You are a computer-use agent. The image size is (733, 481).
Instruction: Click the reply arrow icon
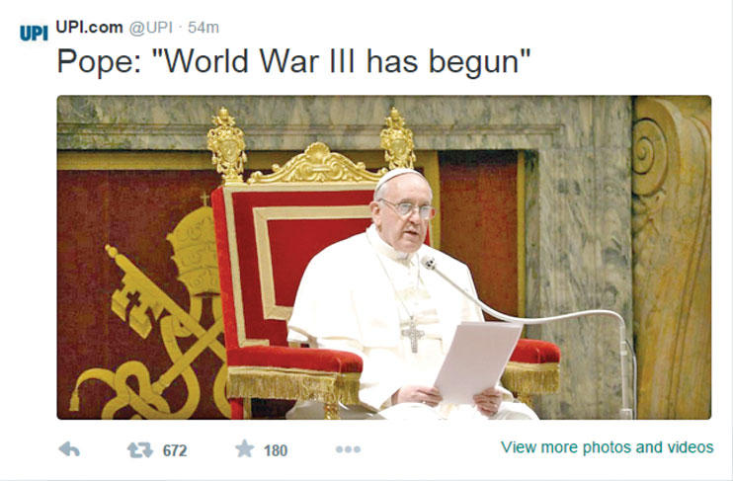point(69,449)
